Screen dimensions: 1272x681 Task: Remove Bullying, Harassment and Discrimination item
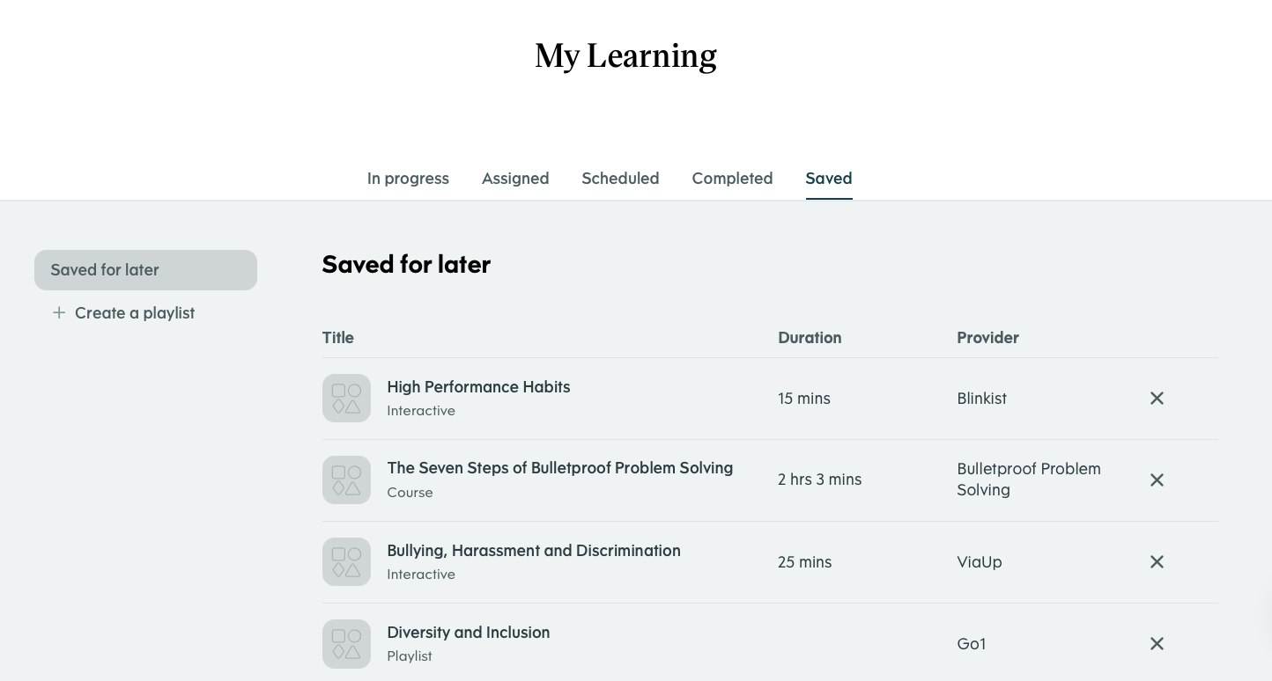[1157, 561]
